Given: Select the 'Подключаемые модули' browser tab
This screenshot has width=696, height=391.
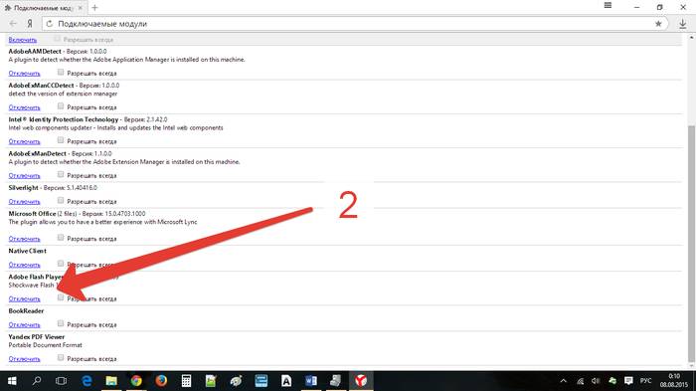Looking at the screenshot, I should pos(43,8).
